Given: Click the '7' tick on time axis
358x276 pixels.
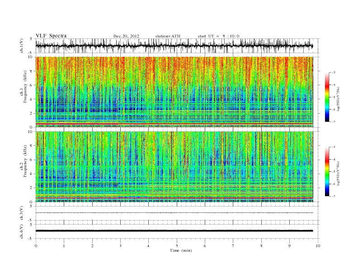Looking at the screenshot, I should [233, 246].
